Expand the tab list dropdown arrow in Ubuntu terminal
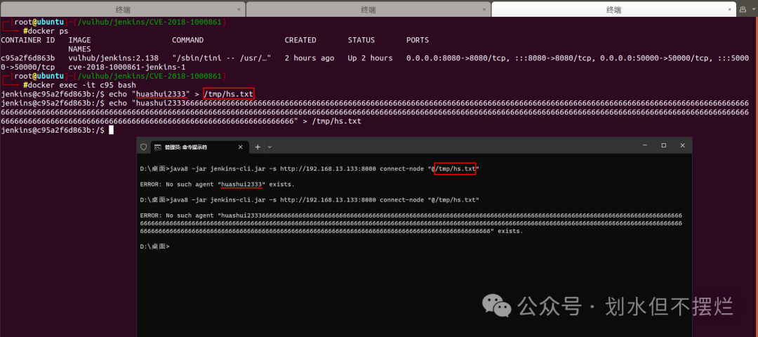This screenshot has height=337, width=758. click(x=753, y=9)
